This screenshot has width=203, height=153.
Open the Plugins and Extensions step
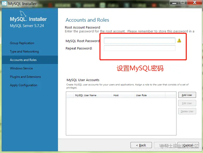[25, 77]
